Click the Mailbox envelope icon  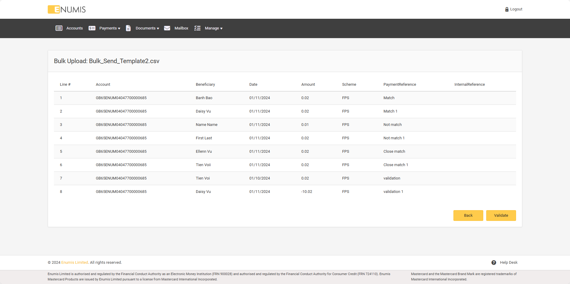point(167,28)
